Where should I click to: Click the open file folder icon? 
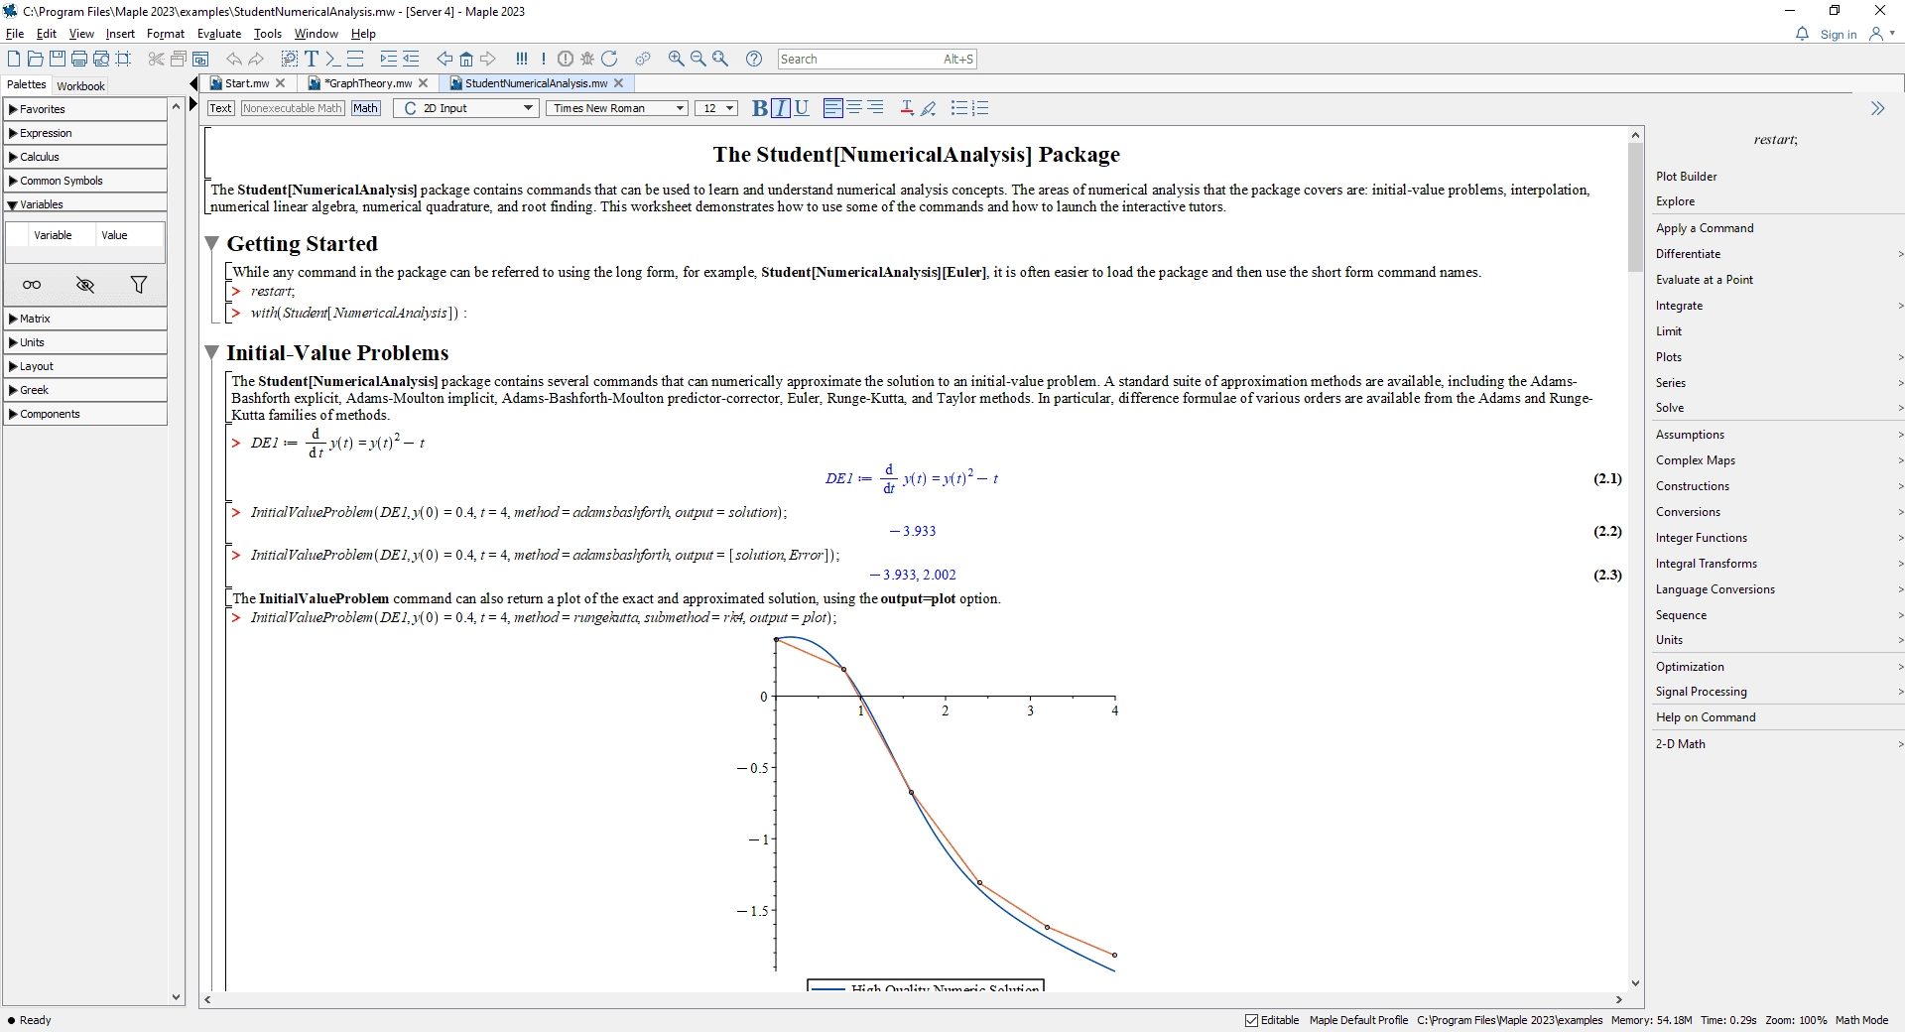tap(36, 59)
